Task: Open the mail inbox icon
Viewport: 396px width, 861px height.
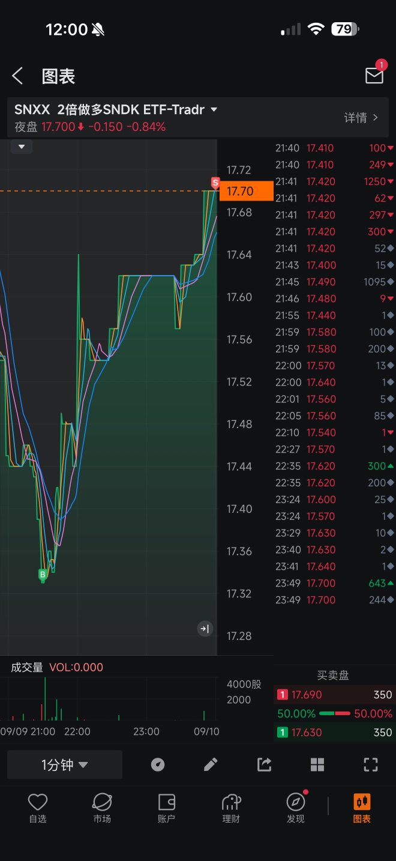Action: [x=374, y=75]
